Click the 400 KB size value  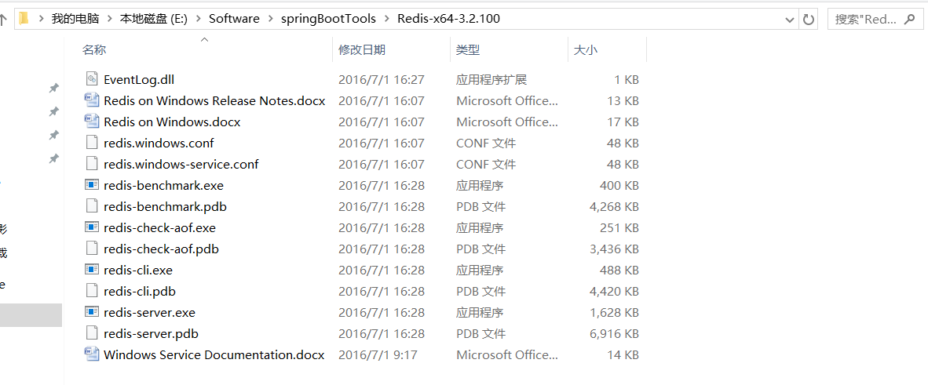click(x=619, y=186)
